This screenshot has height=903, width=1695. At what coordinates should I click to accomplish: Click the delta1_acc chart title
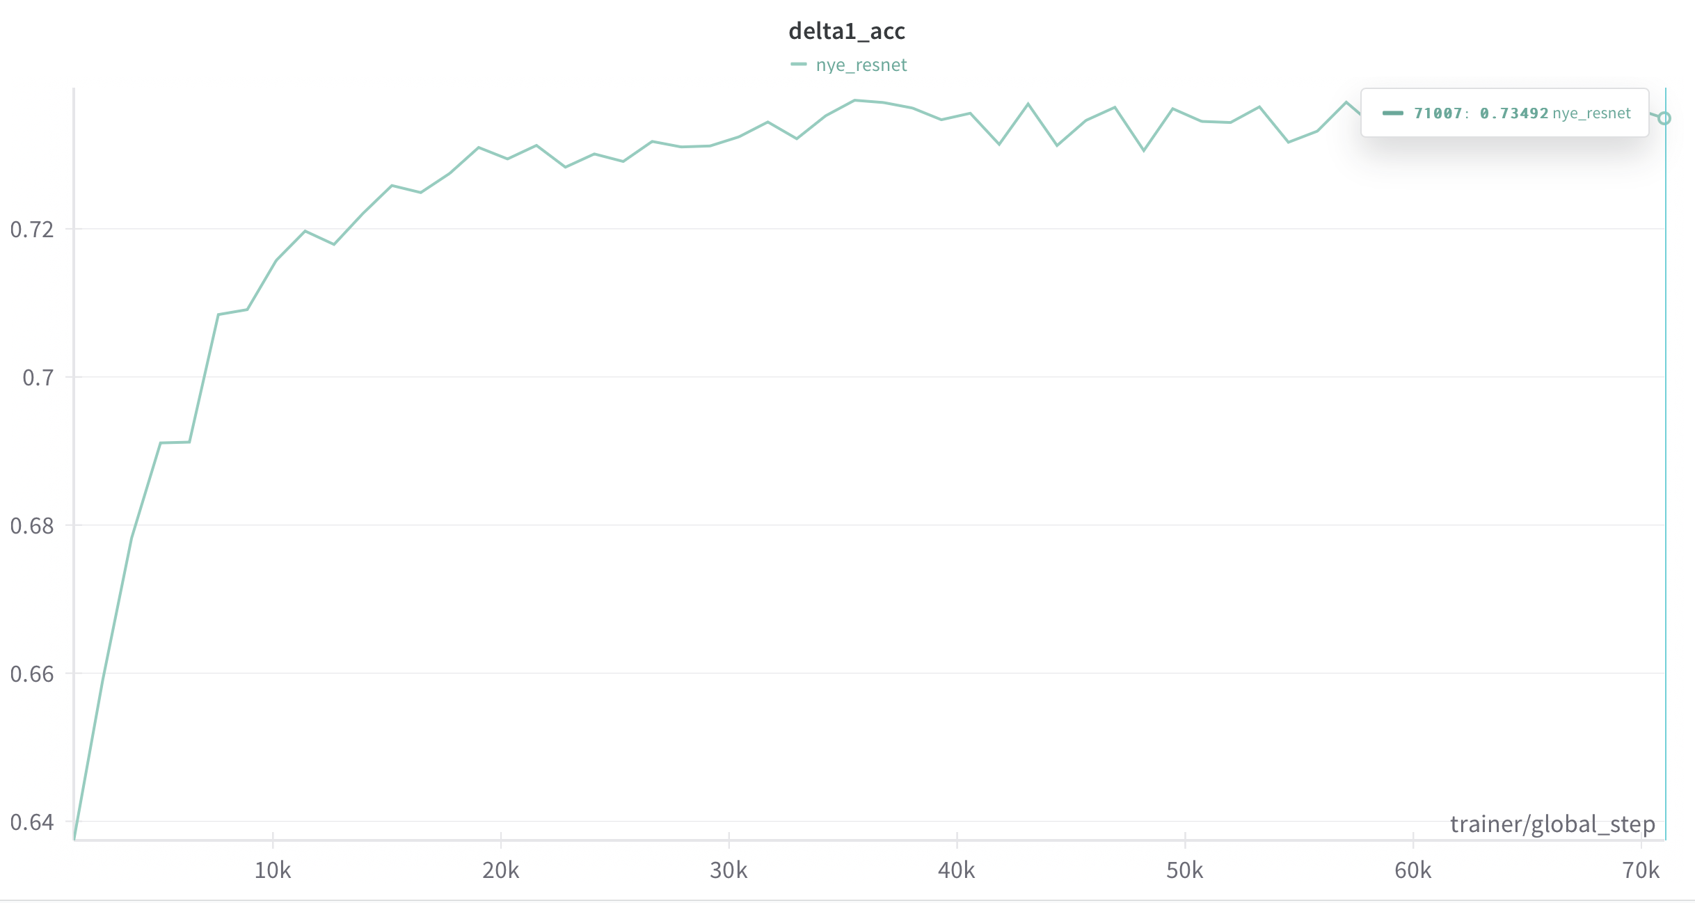coord(847,31)
